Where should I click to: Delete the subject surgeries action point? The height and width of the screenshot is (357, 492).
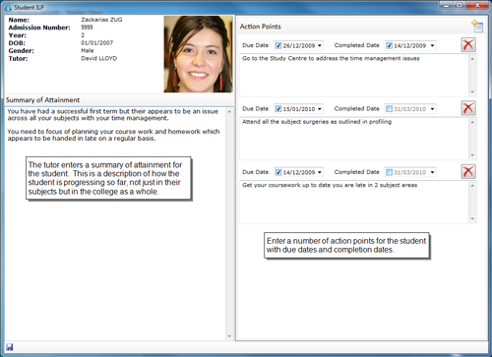pos(468,108)
